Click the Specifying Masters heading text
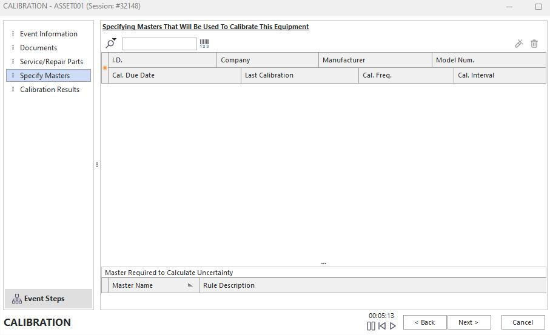This screenshot has height=335, width=550. pyautogui.click(x=206, y=27)
